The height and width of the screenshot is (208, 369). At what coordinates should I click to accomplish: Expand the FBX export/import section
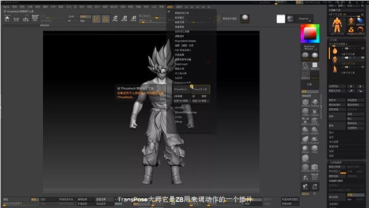point(183,50)
